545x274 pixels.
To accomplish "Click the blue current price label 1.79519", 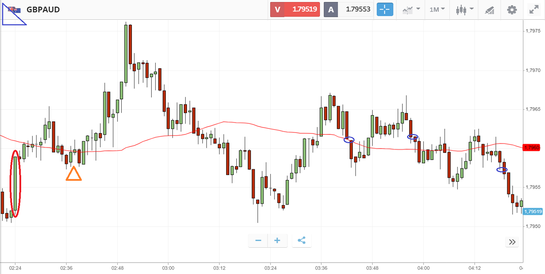I will tap(533, 211).
